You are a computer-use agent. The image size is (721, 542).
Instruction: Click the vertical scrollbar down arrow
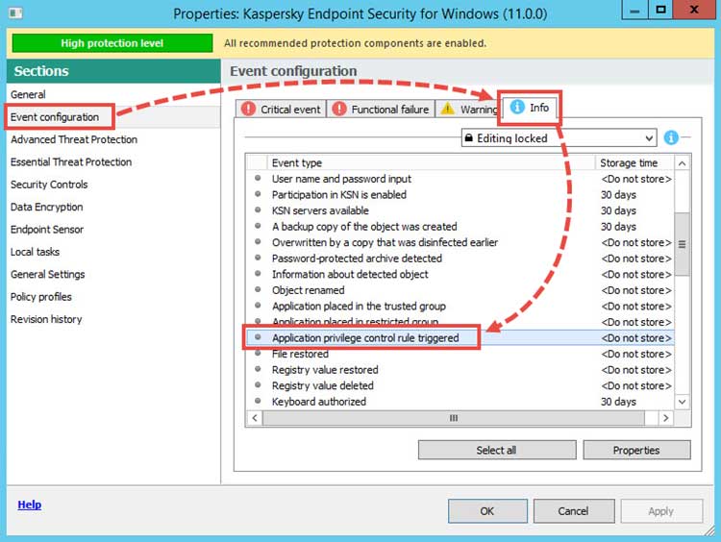coord(683,402)
